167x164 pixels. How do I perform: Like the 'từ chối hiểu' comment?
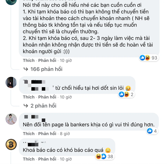click(x=29, y=97)
